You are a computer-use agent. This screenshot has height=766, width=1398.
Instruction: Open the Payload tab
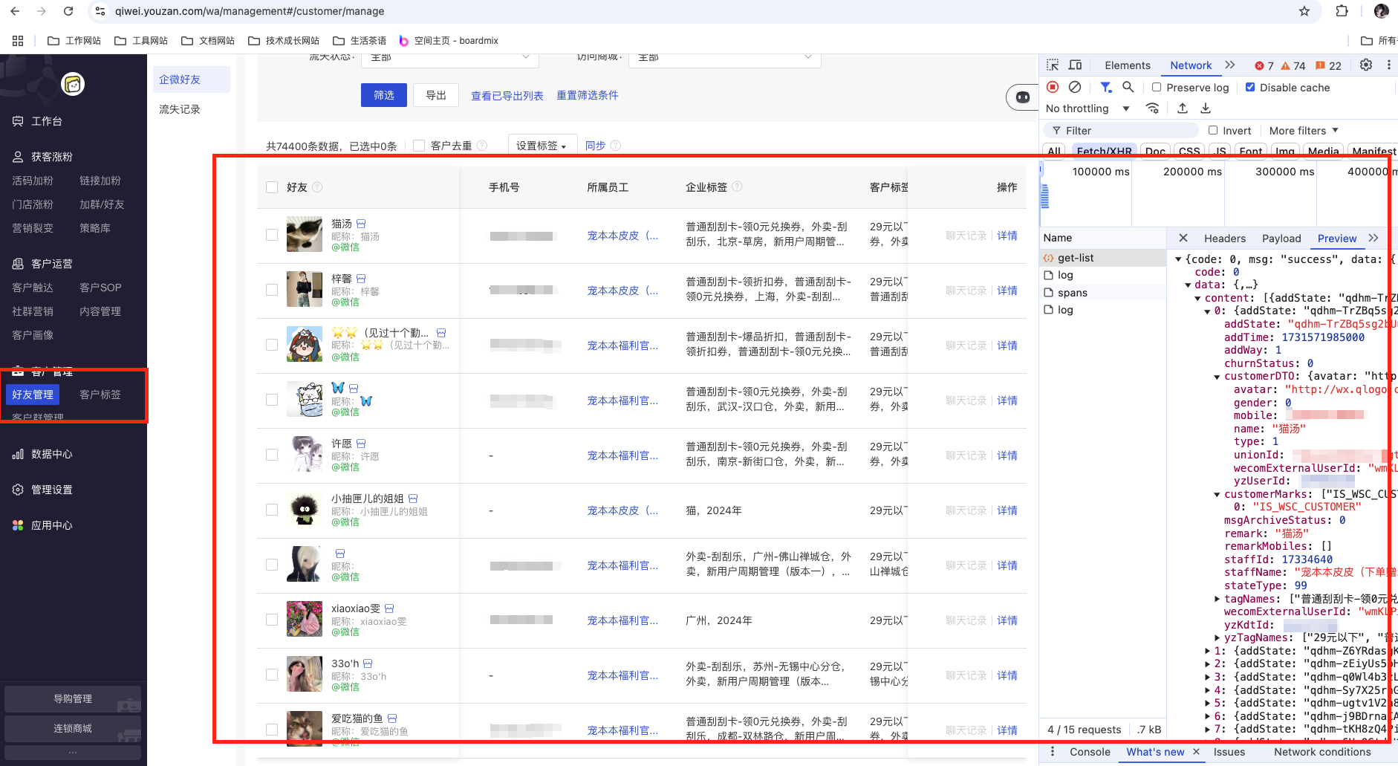[1281, 238]
